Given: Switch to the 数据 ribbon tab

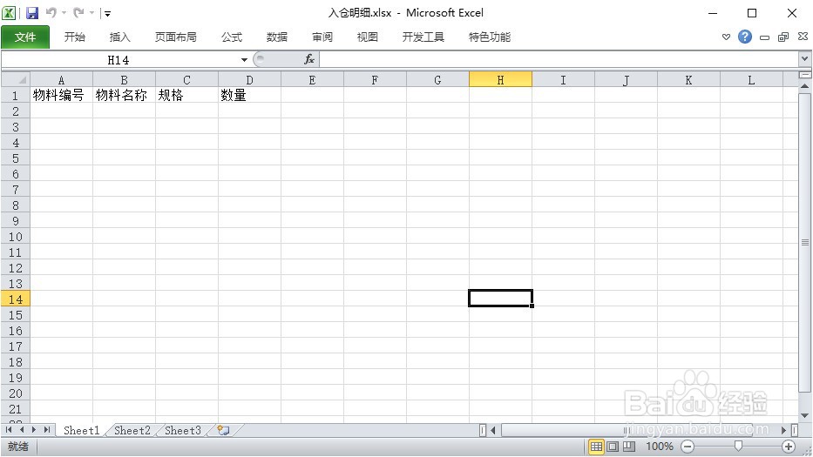Looking at the screenshot, I should click(x=277, y=37).
